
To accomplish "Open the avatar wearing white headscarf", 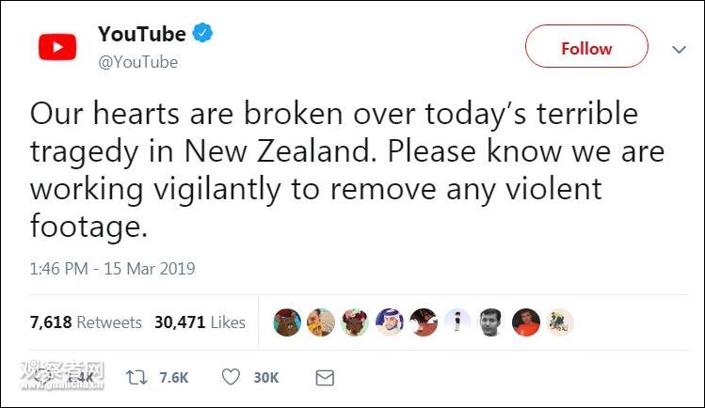I will tap(389, 322).
